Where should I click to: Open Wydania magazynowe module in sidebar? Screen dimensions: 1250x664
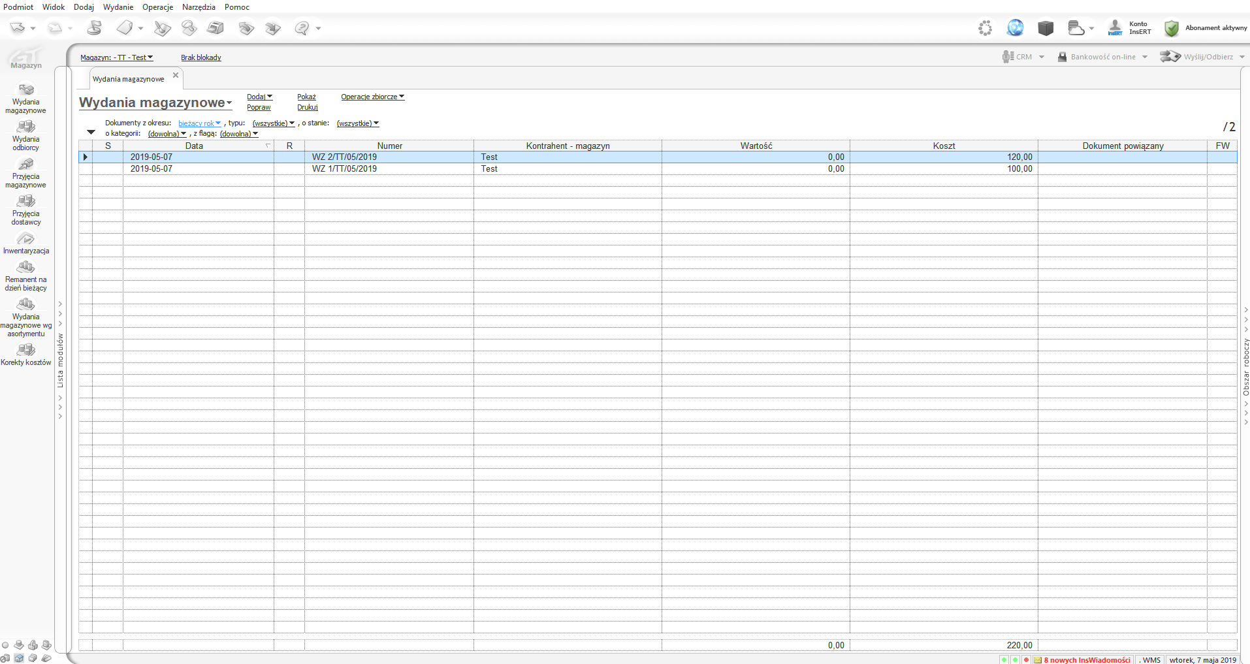click(x=26, y=98)
